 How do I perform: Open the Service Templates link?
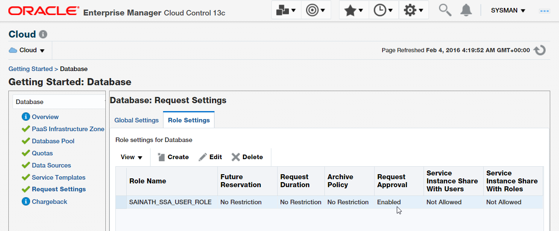tap(59, 178)
